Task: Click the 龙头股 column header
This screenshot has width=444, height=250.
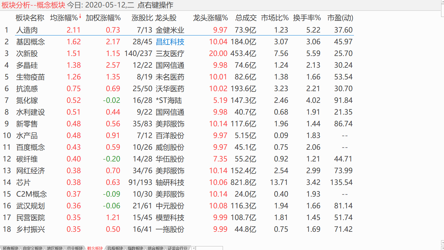Action: [x=166, y=18]
